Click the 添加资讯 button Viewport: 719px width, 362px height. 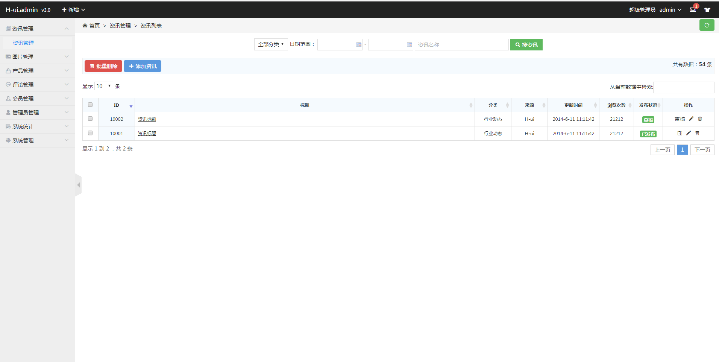(143, 66)
